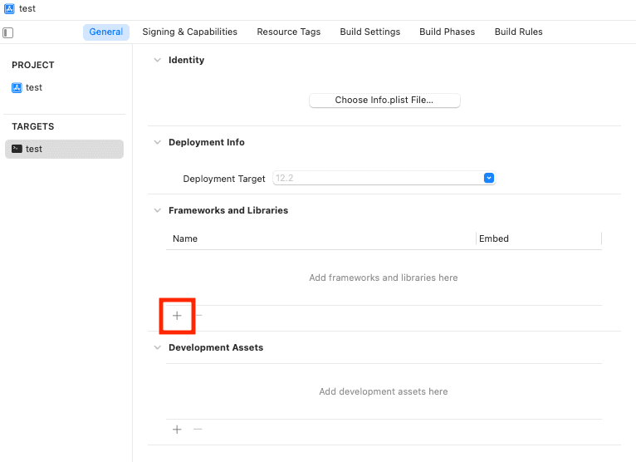The height and width of the screenshot is (462, 636).
Task: Click the Xcode project icon in title bar
Action: 8,8
